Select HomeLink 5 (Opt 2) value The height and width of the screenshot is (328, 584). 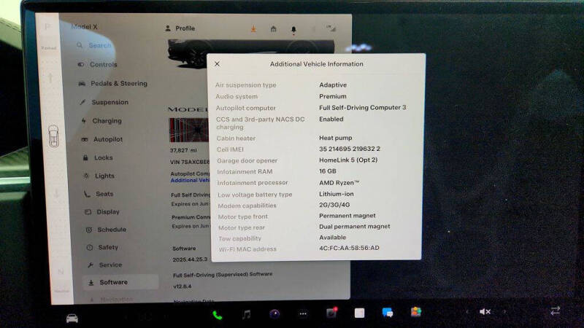[348, 160]
